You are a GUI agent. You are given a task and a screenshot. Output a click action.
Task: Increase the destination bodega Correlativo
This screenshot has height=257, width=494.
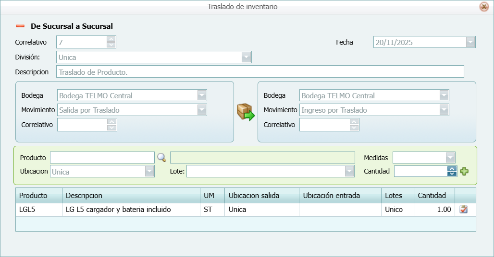354,122
